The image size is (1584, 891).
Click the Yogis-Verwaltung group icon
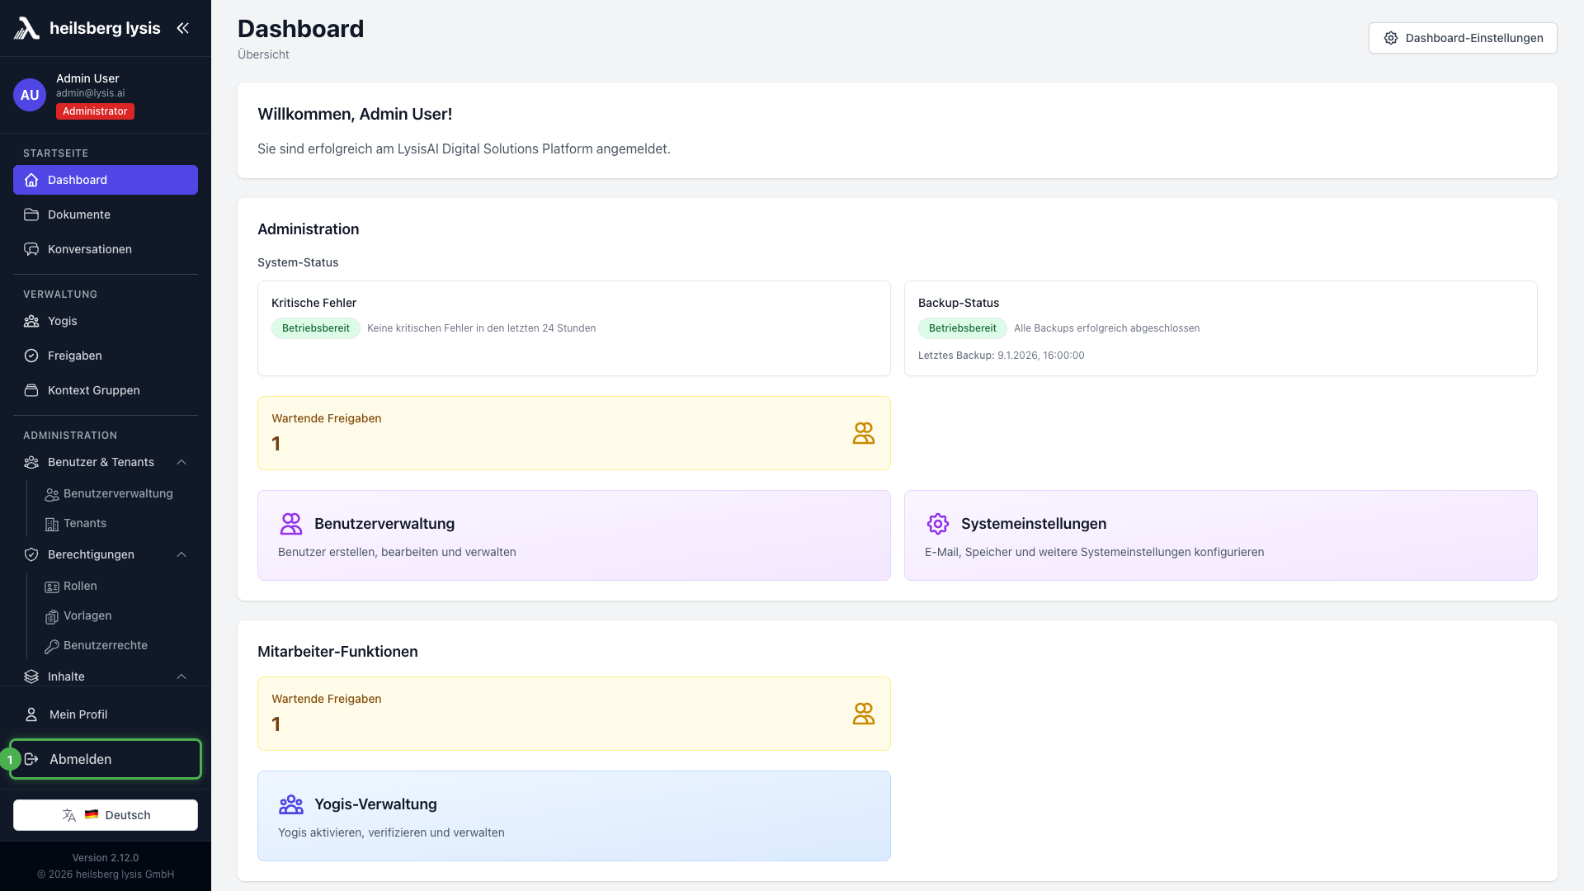(x=290, y=804)
